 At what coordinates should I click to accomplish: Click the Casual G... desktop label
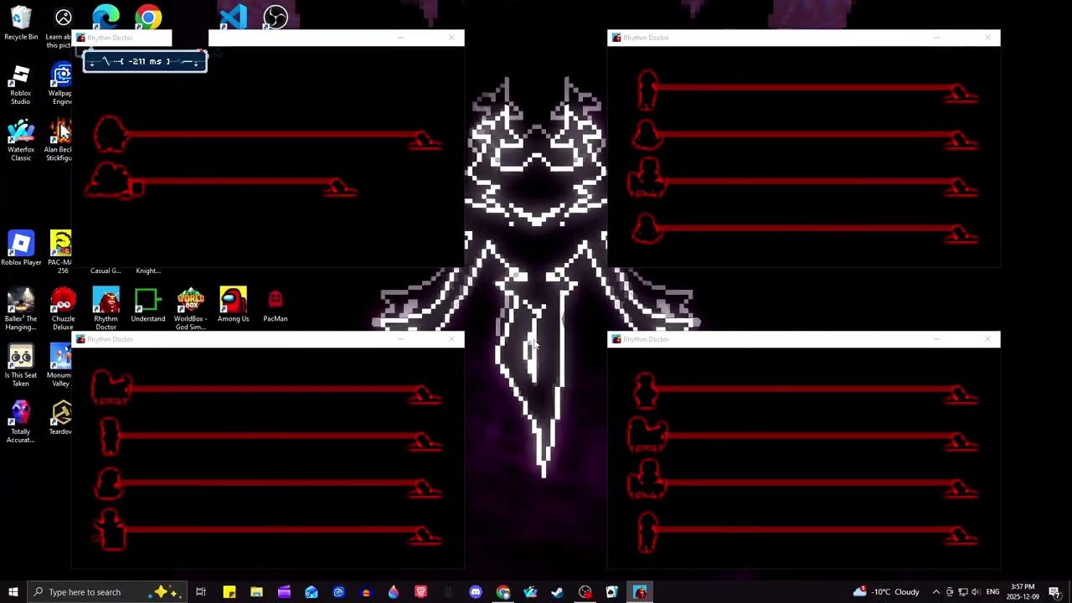click(x=106, y=271)
